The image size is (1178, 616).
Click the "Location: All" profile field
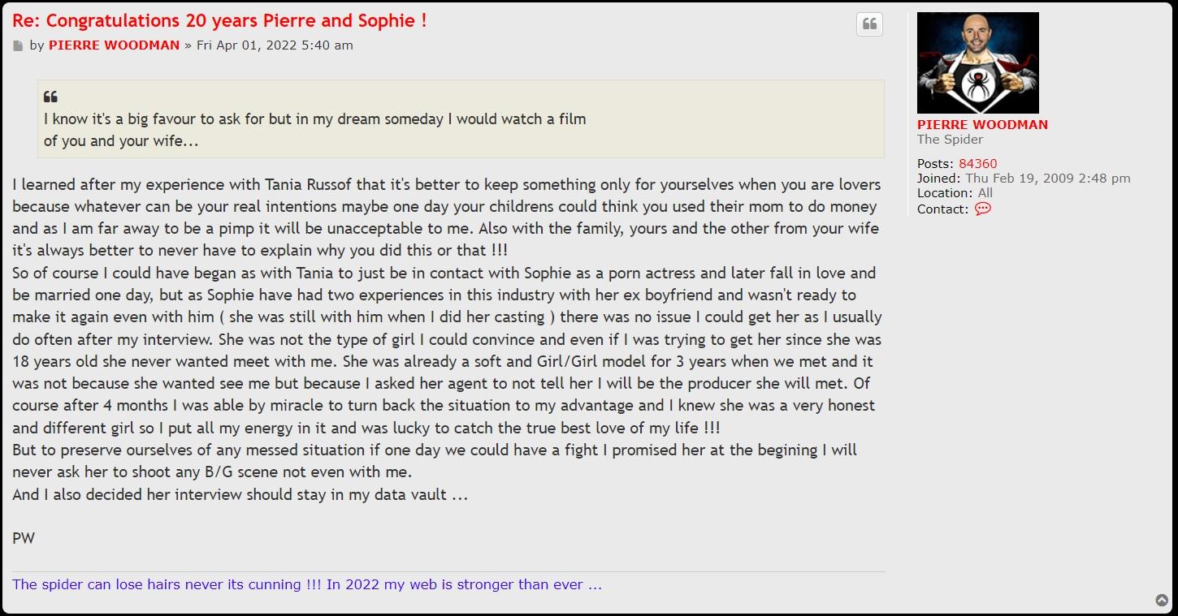pyautogui.click(x=955, y=193)
